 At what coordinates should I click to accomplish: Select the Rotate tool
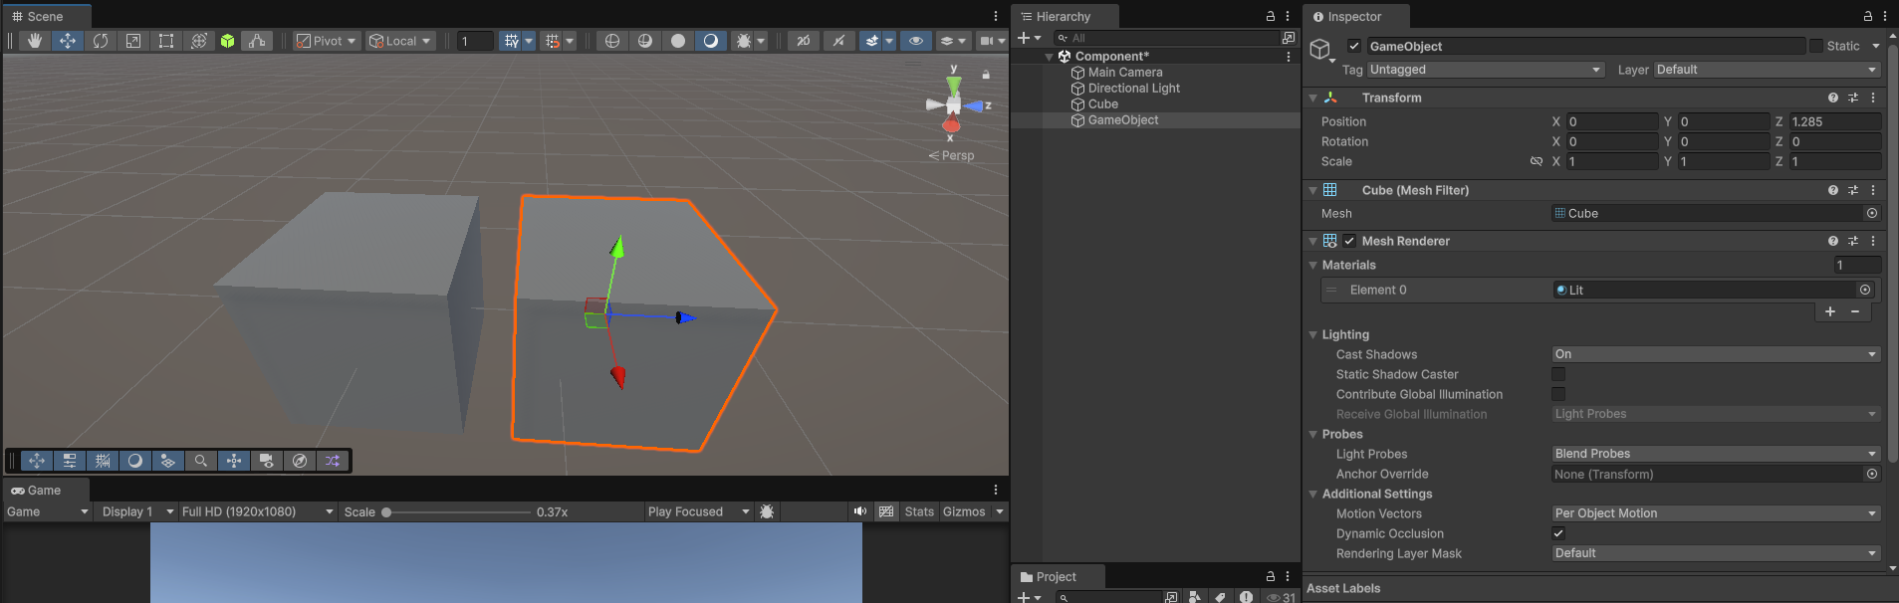coord(101,41)
